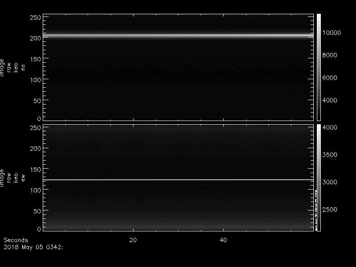356x267 pixels.
Task: Click the 2500 colorbar label
Action: pos(330,210)
